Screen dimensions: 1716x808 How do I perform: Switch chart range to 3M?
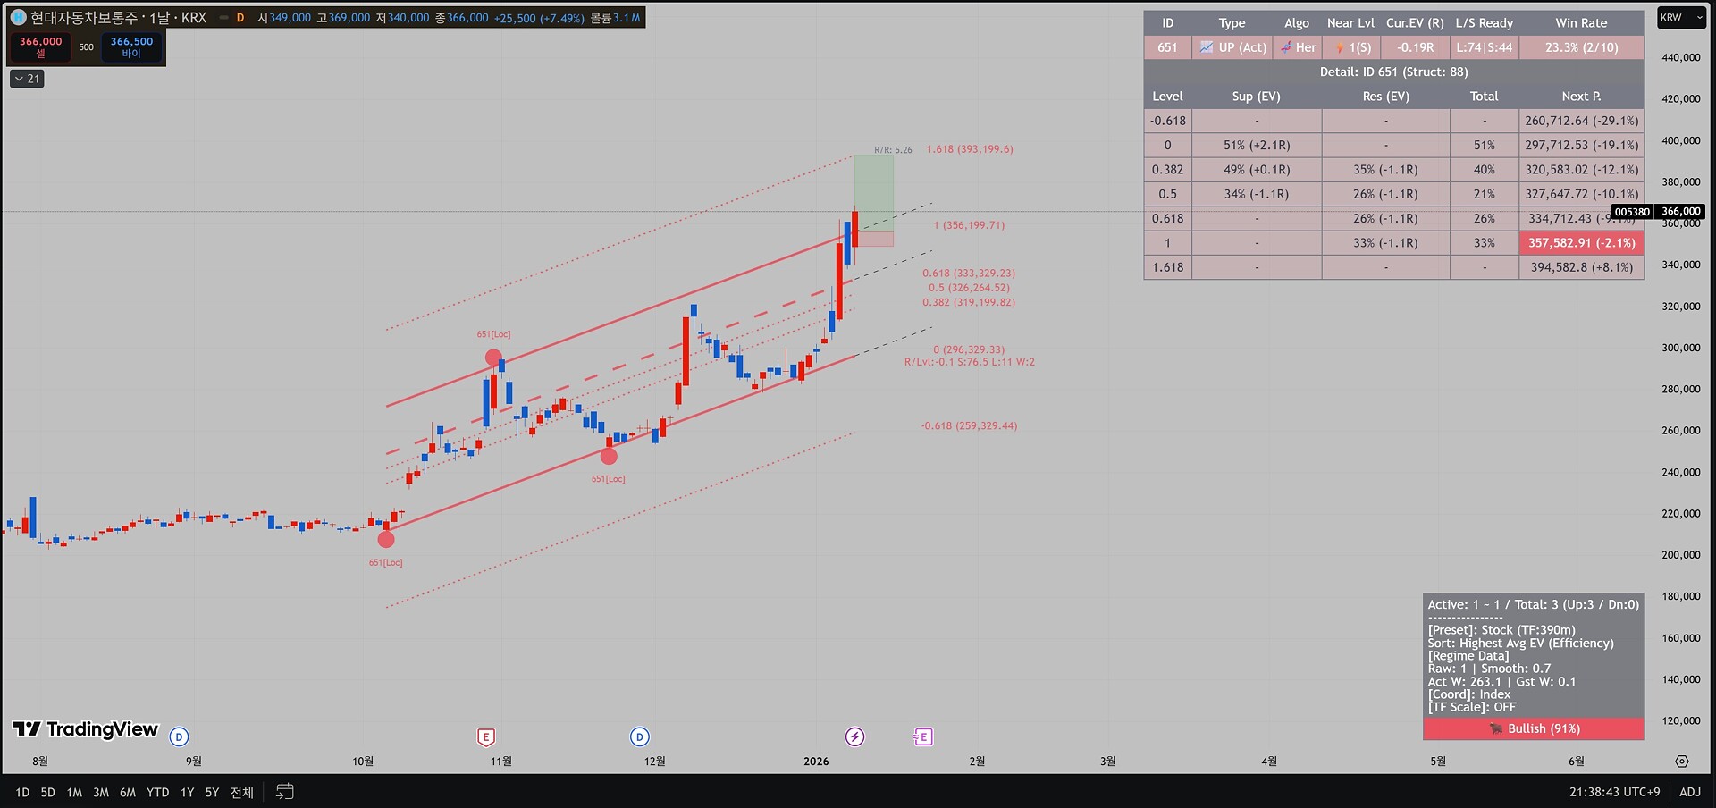click(101, 793)
